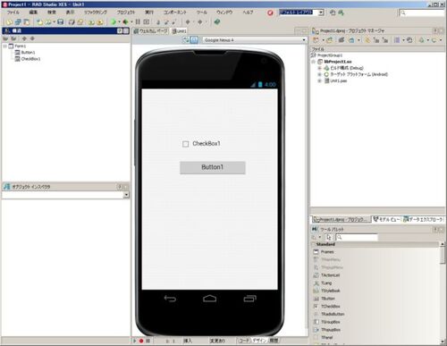Click the Save floppy disk toolbar icon
Image resolution: width=447 pixels, height=346 pixels.
61,21
